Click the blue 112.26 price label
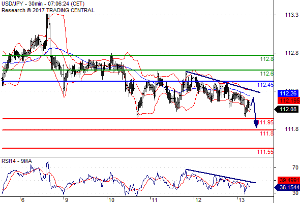The height and width of the screenshot is (203, 300). (288, 93)
